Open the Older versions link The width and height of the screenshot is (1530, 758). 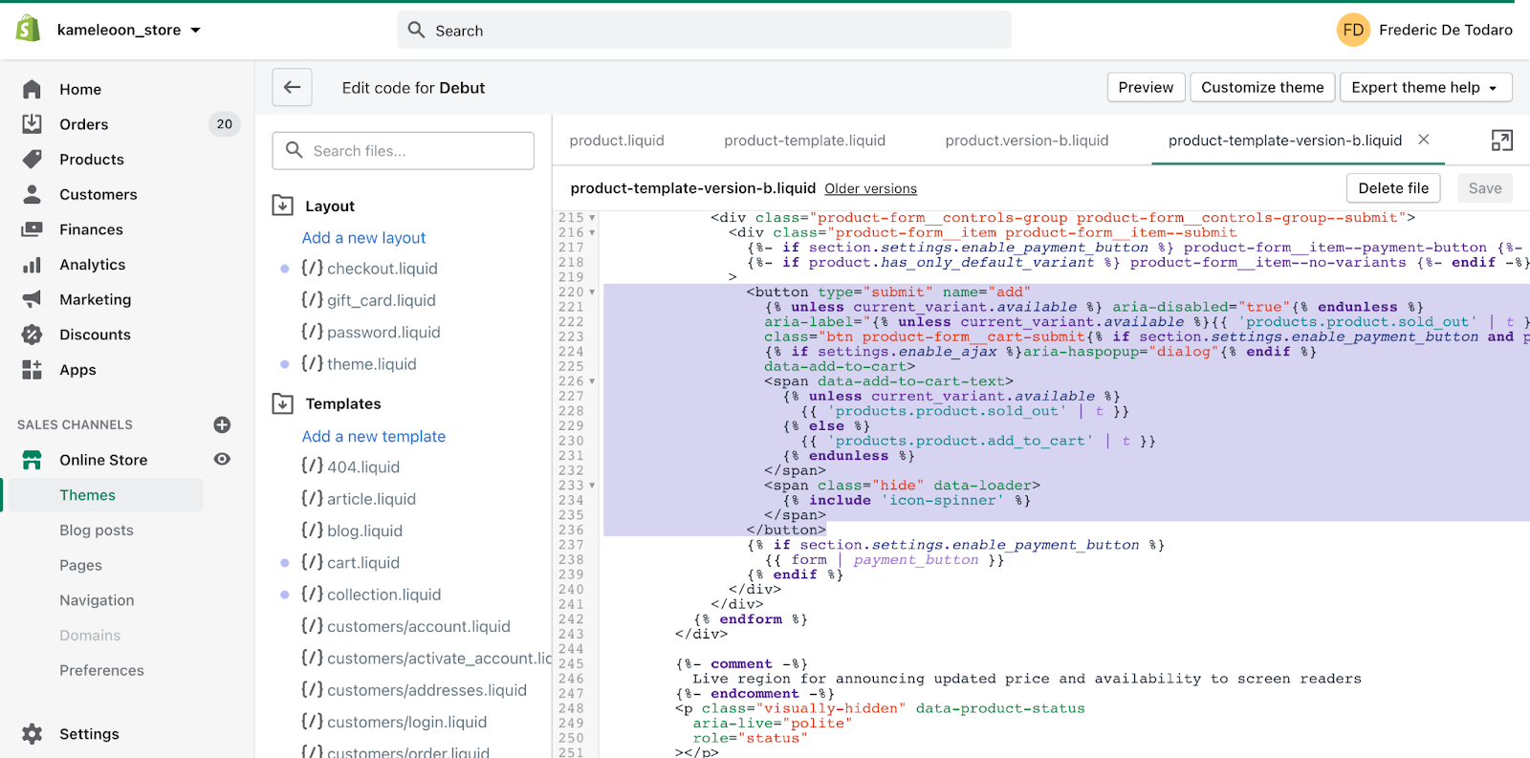870,189
